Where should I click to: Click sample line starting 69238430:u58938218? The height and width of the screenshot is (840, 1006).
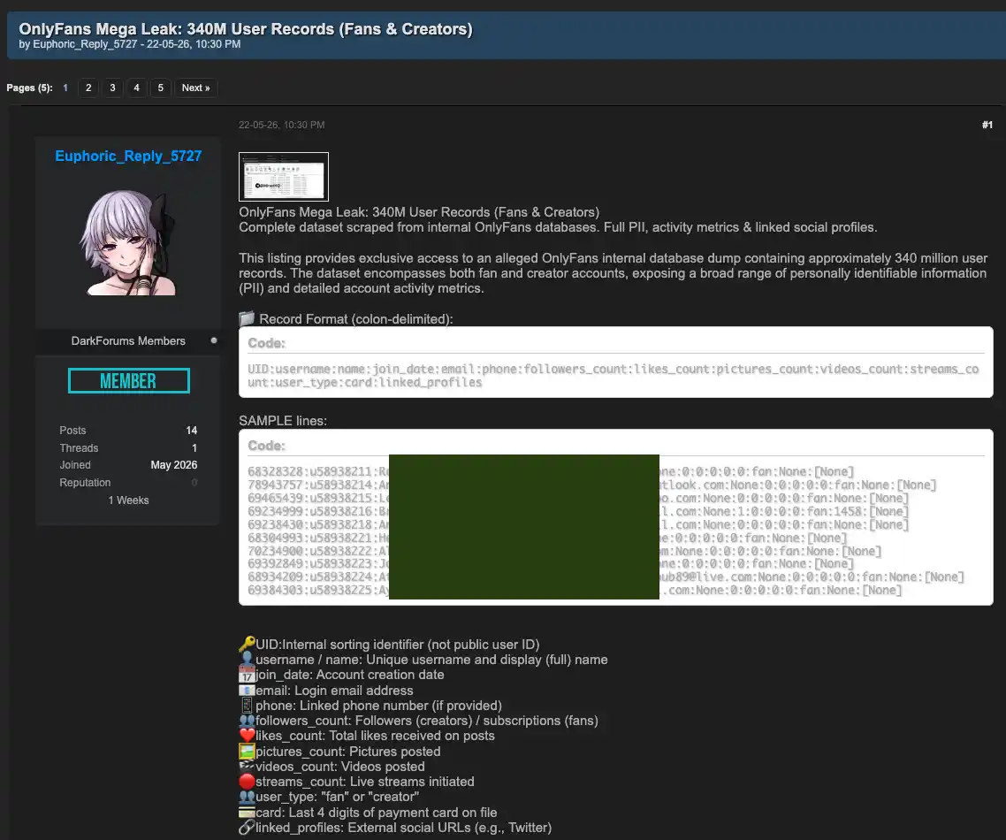coord(578,524)
